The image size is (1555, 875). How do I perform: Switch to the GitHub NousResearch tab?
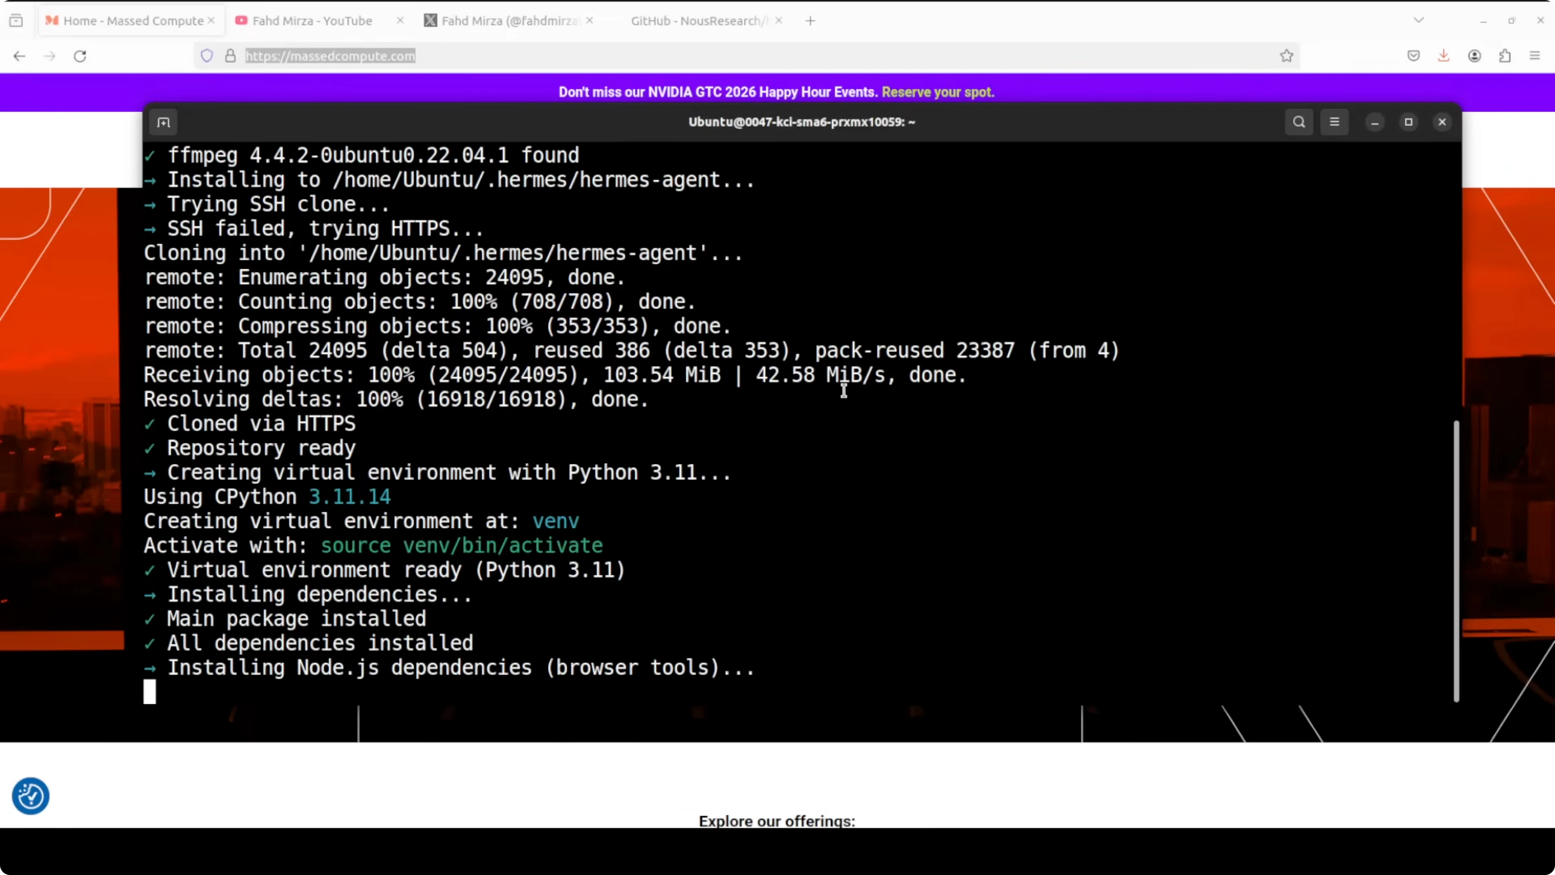[698, 21]
